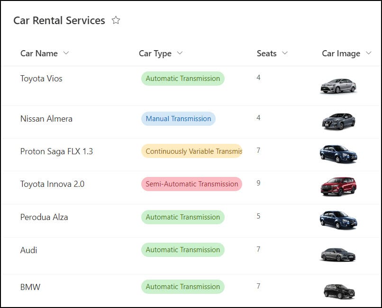The height and width of the screenshot is (308, 382).
Task: Click the Manual Transmission pill for Nissan Almera
Action: click(178, 119)
